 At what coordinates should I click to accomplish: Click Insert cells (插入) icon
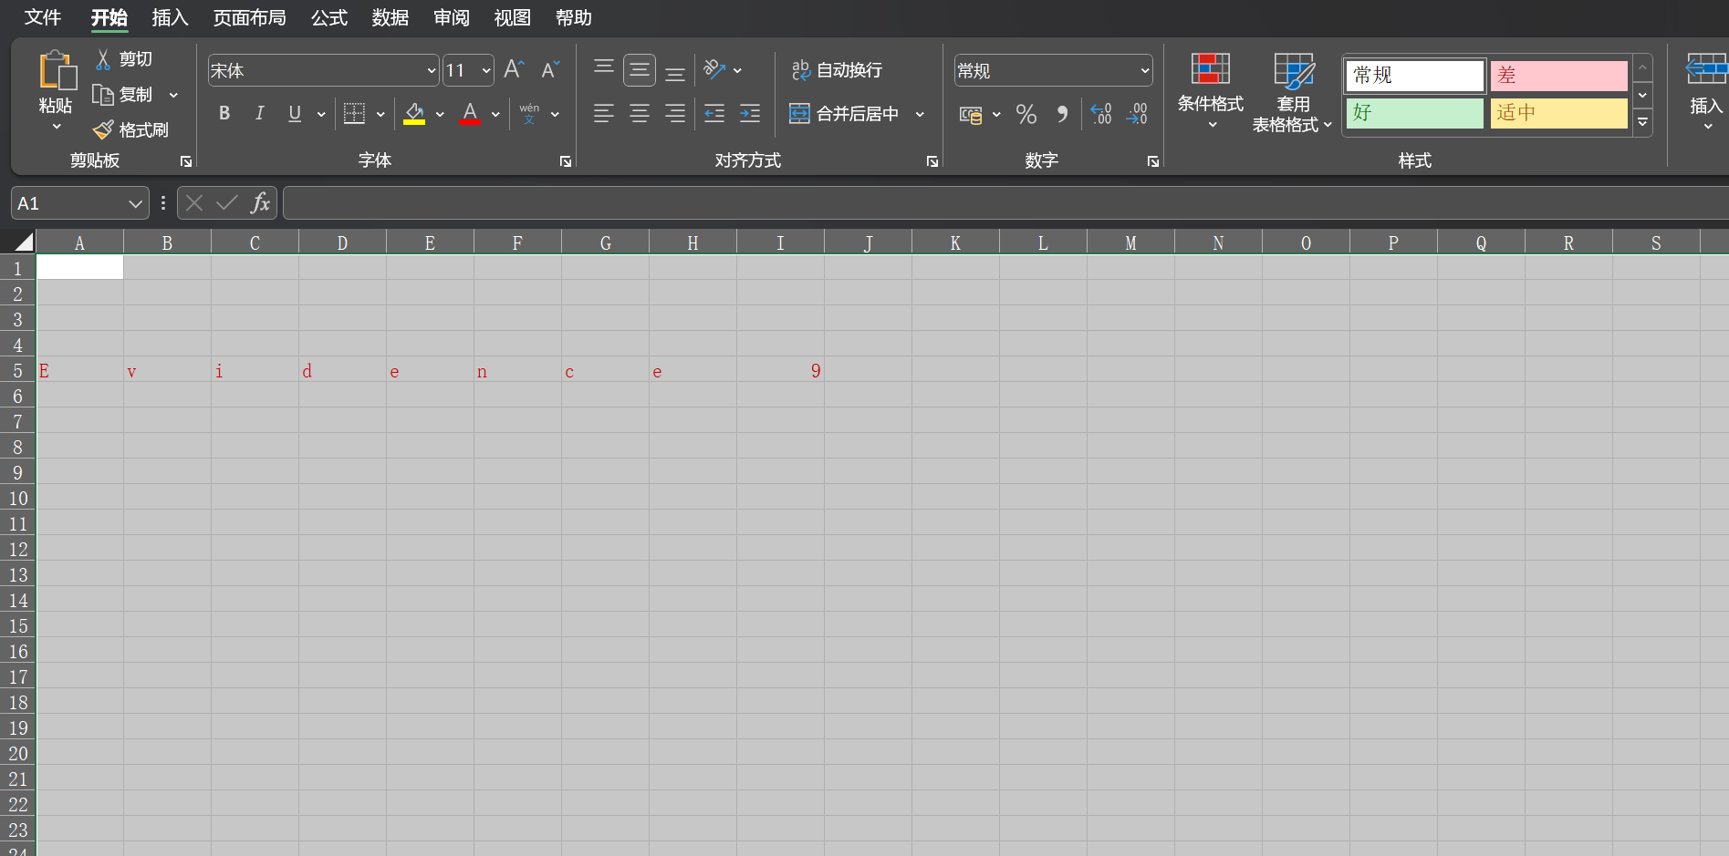pyautogui.click(x=1706, y=69)
